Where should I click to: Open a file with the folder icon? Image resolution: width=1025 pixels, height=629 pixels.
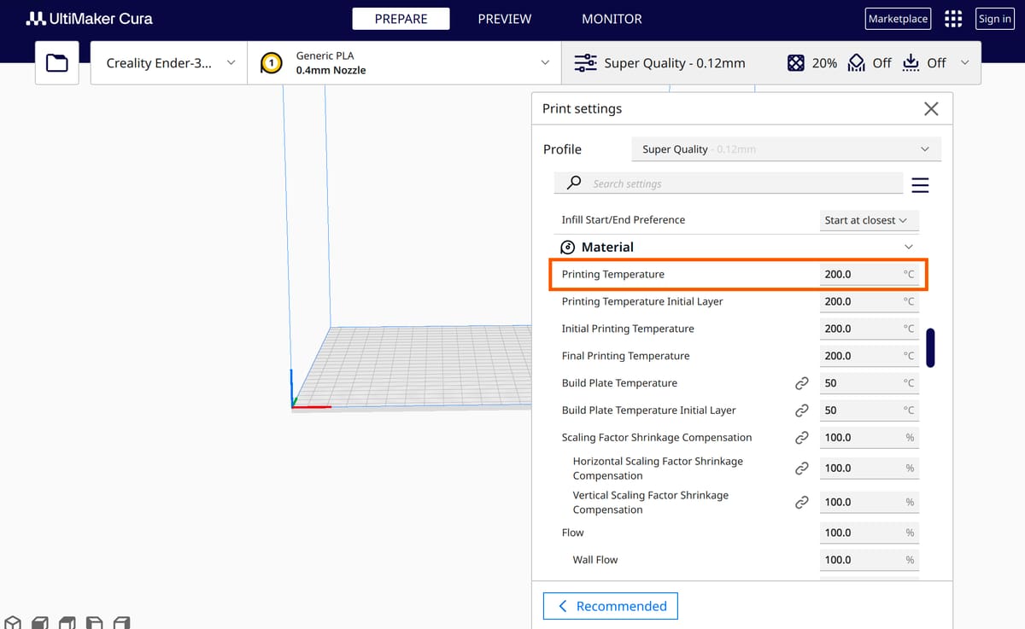click(57, 63)
